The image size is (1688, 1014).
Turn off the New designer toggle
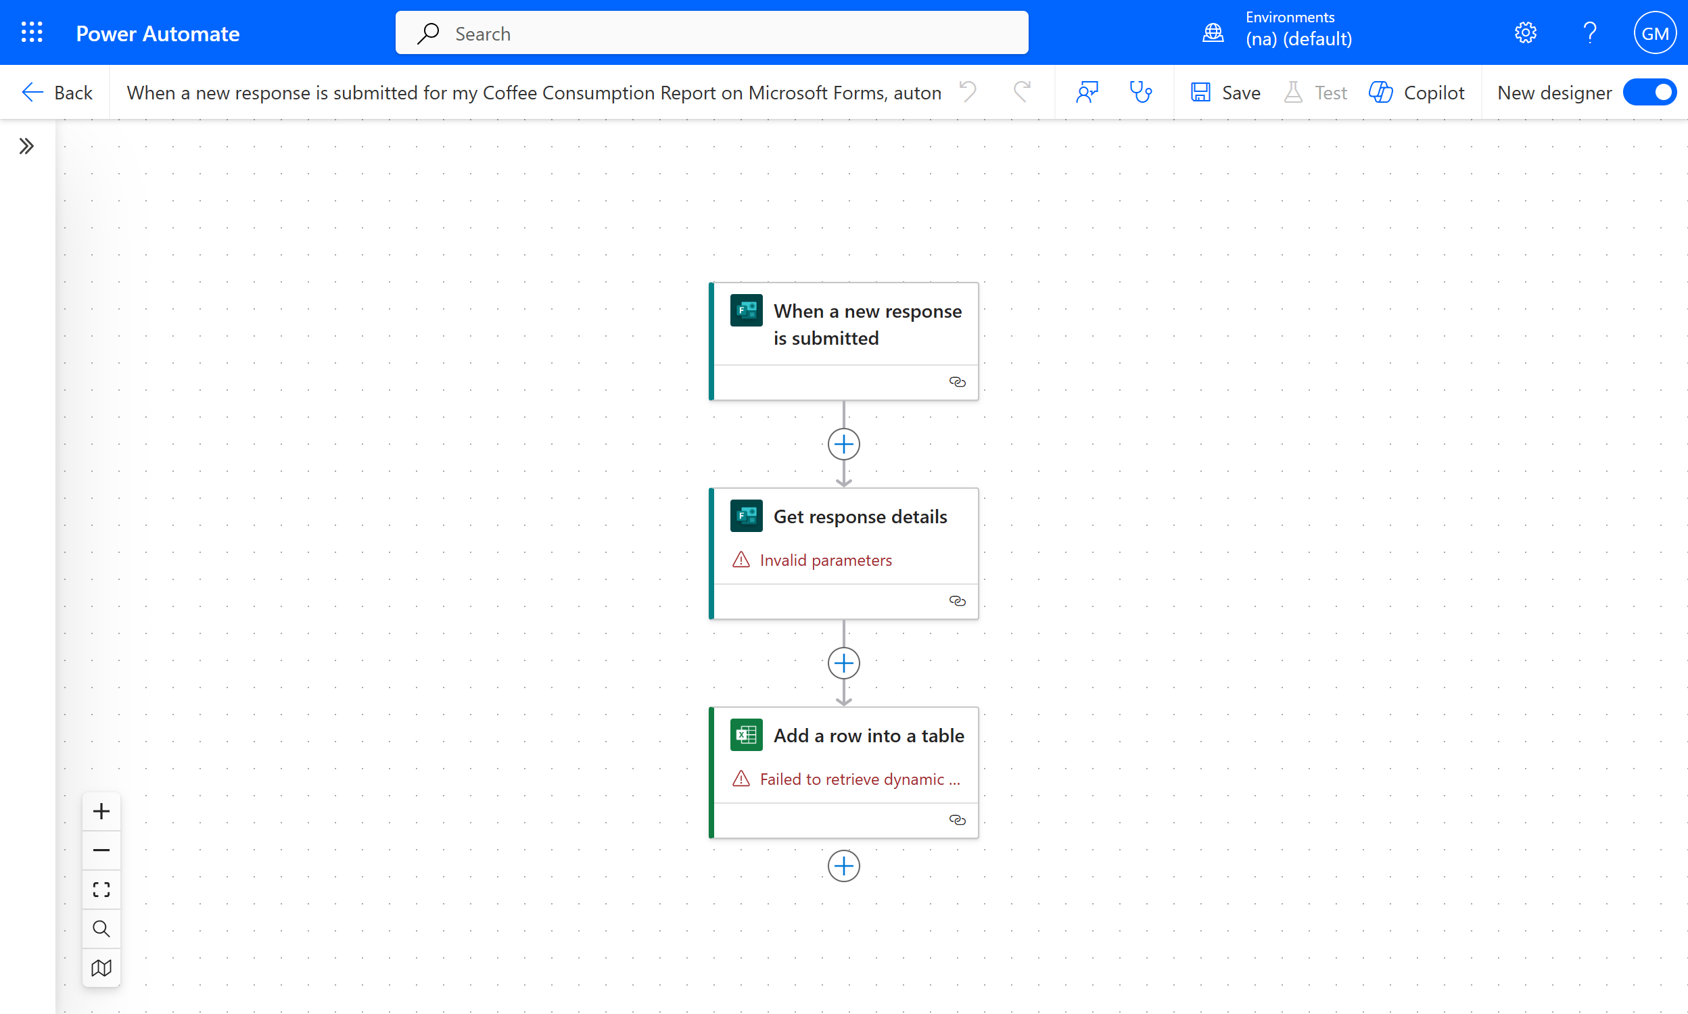[x=1649, y=92]
